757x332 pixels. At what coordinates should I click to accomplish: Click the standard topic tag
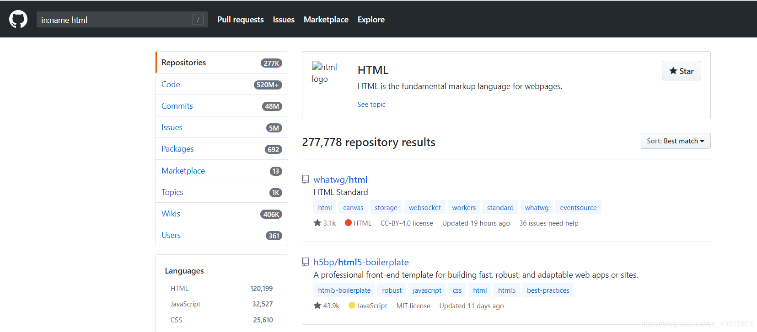[x=500, y=208]
